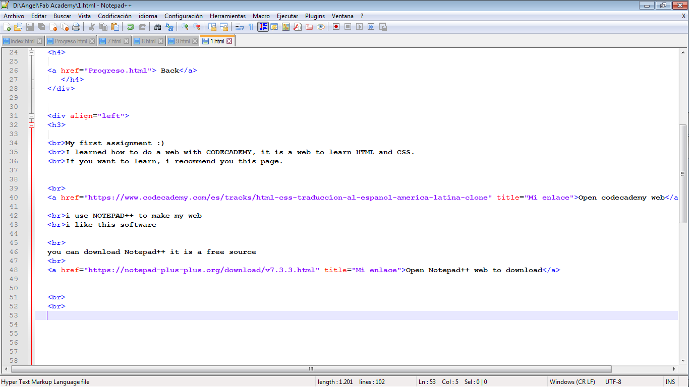Toggle synchronized horizontal scrolling

[224, 27]
